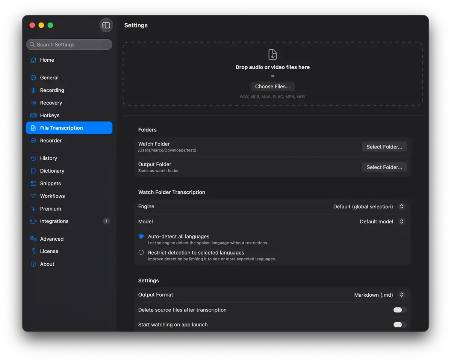The width and height of the screenshot is (451, 361).
Task: Click the Premium sparkle icon
Action: (33, 209)
